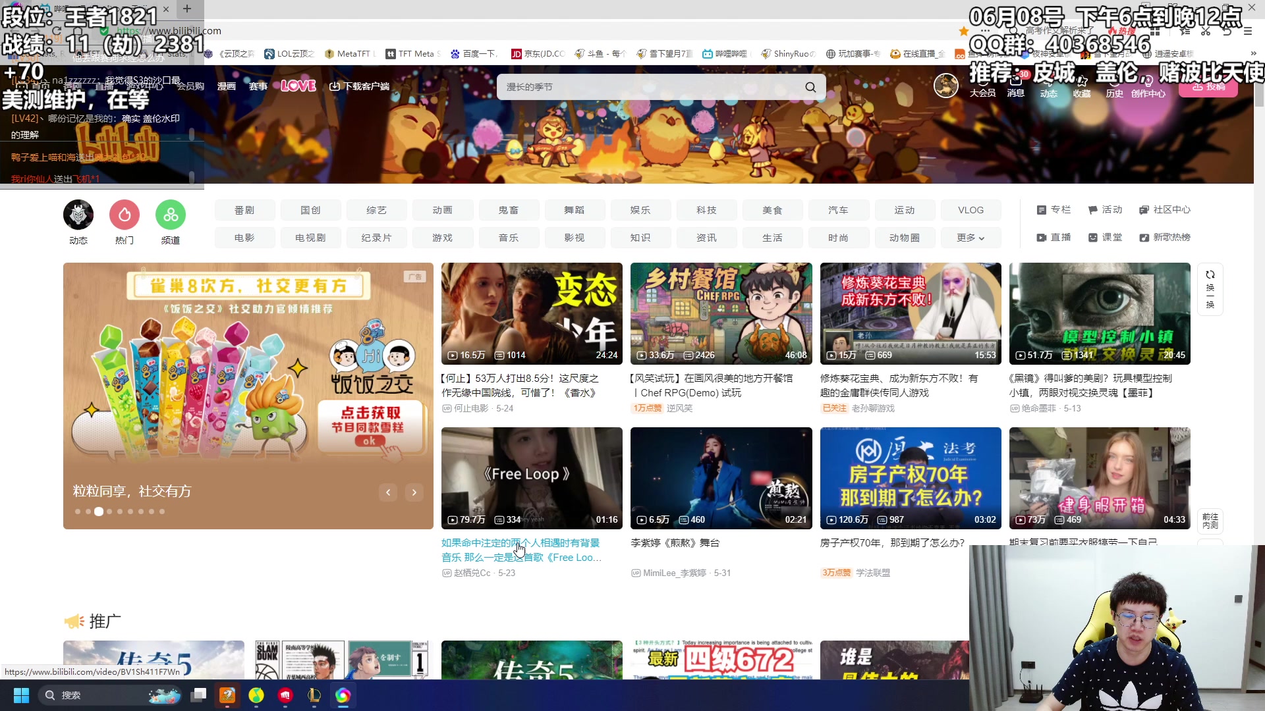Open the 李紫婷《煎熬》舞台 video thumbnail
1265x711 pixels.
tap(721, 478)
